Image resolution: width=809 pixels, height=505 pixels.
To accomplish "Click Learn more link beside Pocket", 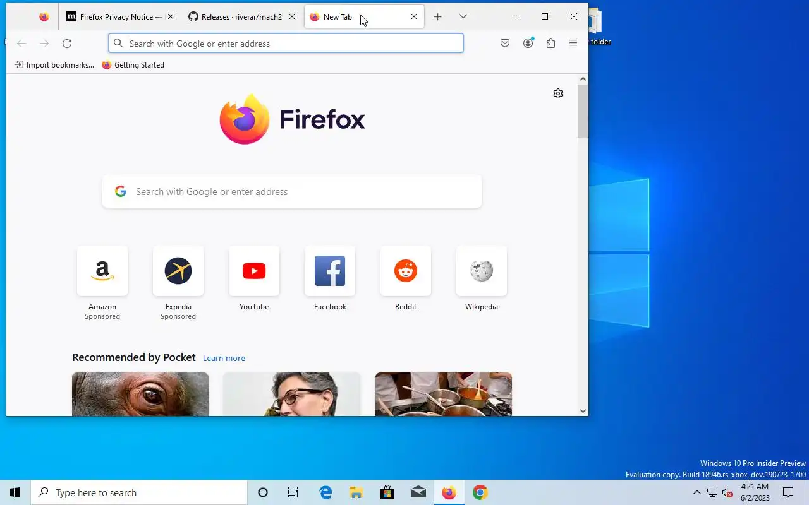I will coord(224,358).
